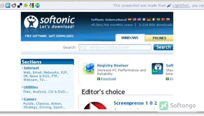Click the Delicious bookmark icon
The height and width of the screenshot is (116, 204).
click(x=20, y=5)
